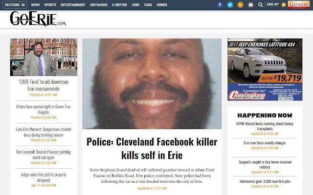Select Obituaries in the top navigation
Screen dimensions: 313x195
click(99, 4)
